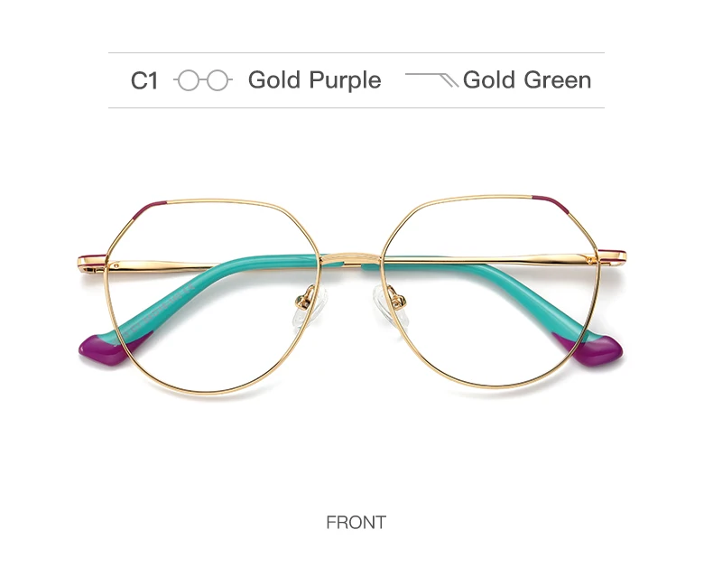Image resolution: width=713 pixels, height=567 pixels.
Task: Click the left gold hinge end
Action: [92, 264]
